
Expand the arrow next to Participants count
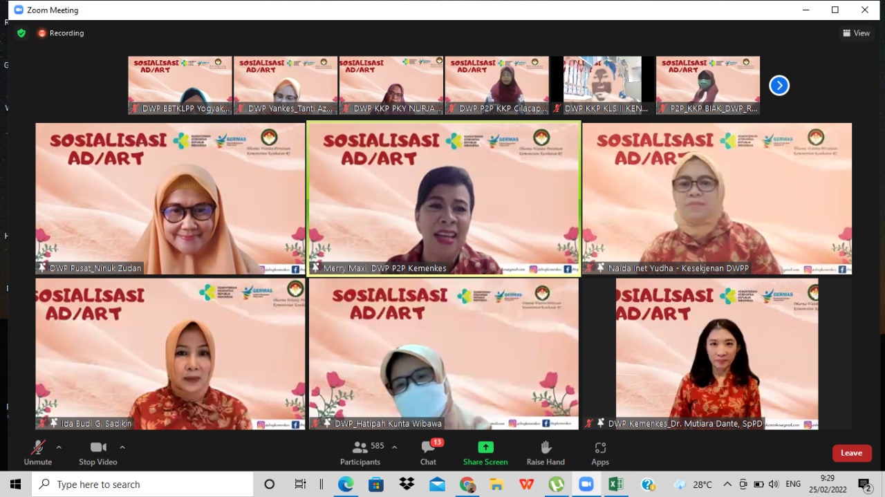pos(394,447)
